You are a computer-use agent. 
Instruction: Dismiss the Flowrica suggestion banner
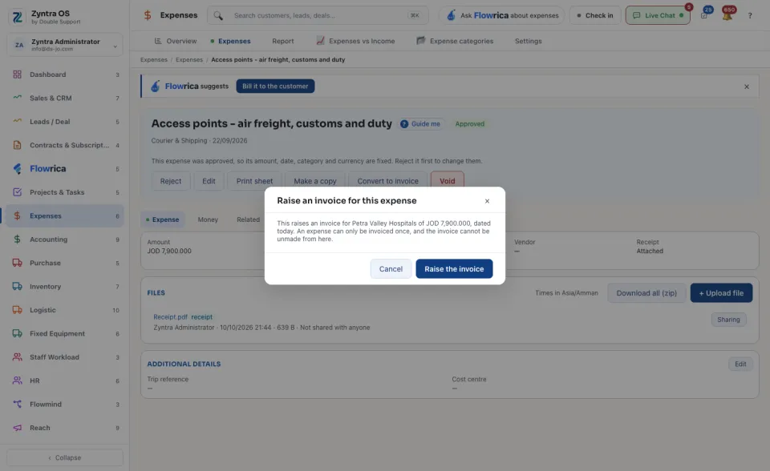(747, 87)
